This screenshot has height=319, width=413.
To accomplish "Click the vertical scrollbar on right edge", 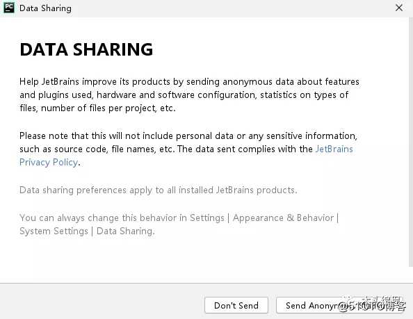I will [411, 142].
